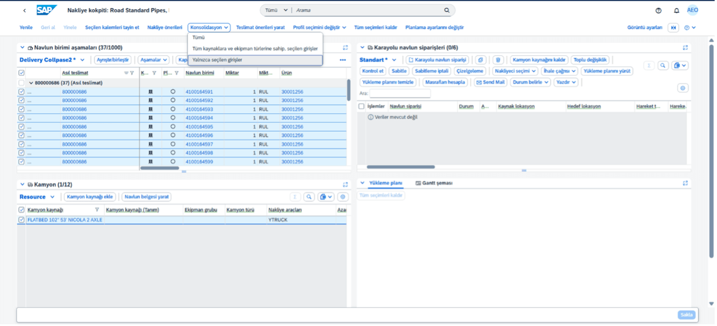Open Navlun birimi link 4100164591

point(199,91)
